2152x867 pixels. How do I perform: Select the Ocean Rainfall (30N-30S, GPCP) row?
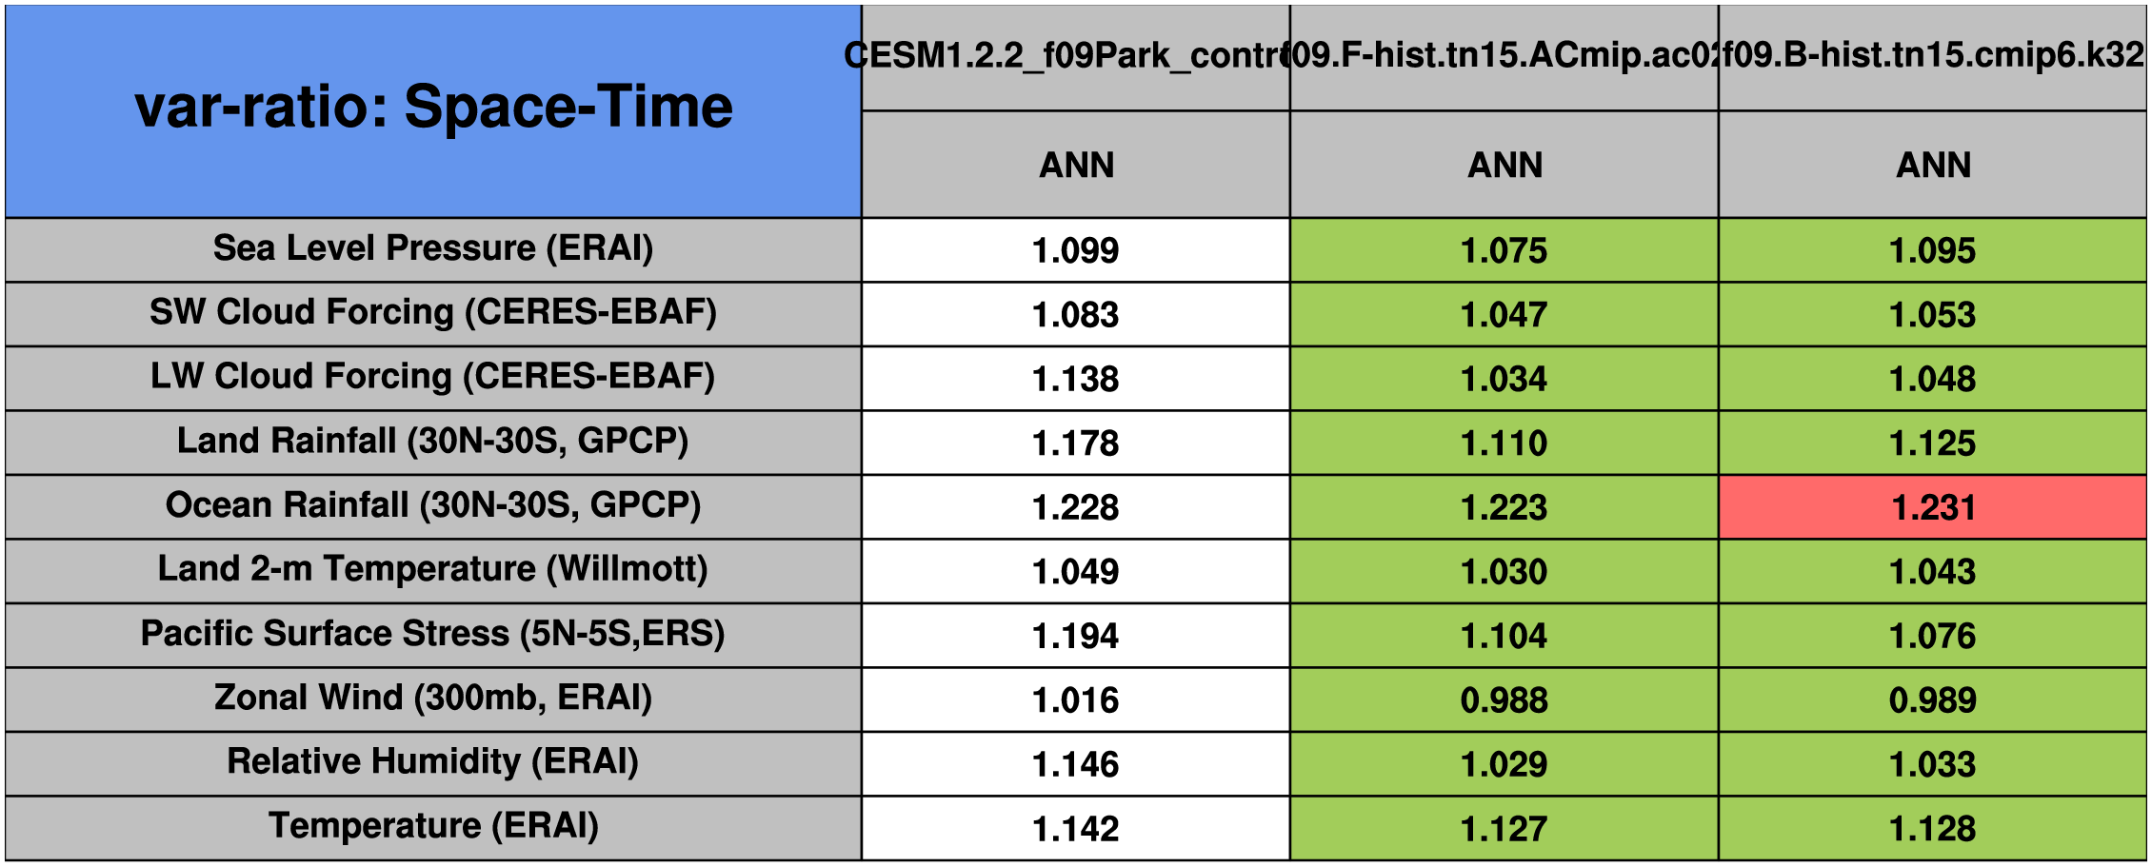click(x=433, y=506)
